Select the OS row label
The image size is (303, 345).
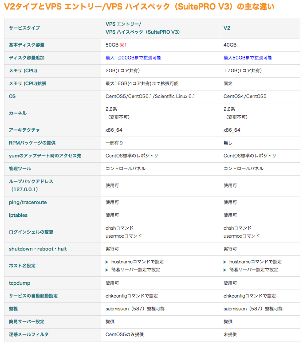tap(12, 96)
